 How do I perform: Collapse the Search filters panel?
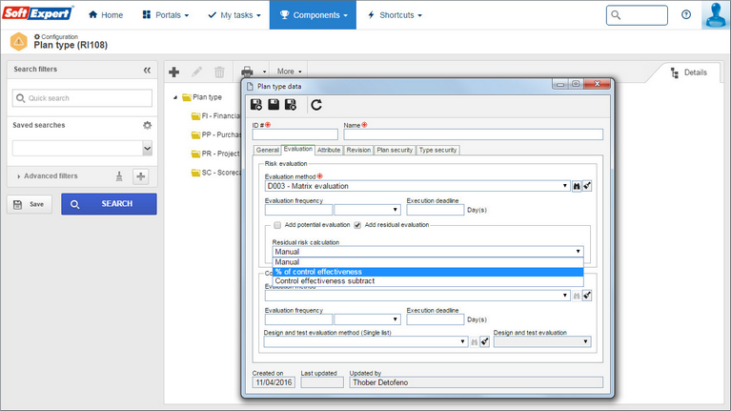(x=147, y=70)
